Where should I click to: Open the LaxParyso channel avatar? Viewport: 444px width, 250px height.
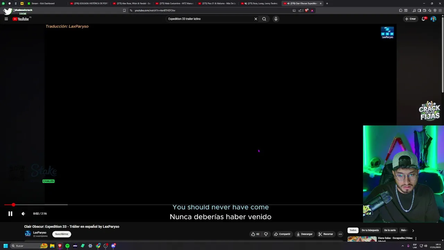tap(28, 234)
